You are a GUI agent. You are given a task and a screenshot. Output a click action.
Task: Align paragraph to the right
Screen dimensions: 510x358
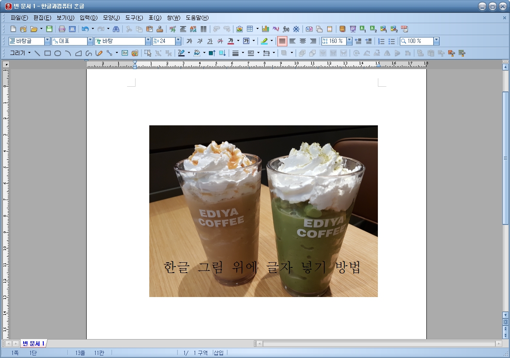click(313, 41)
